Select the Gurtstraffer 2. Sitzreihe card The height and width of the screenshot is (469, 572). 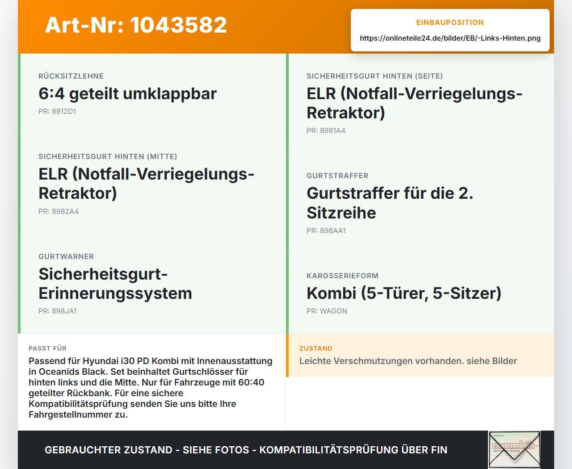(420, 203)
